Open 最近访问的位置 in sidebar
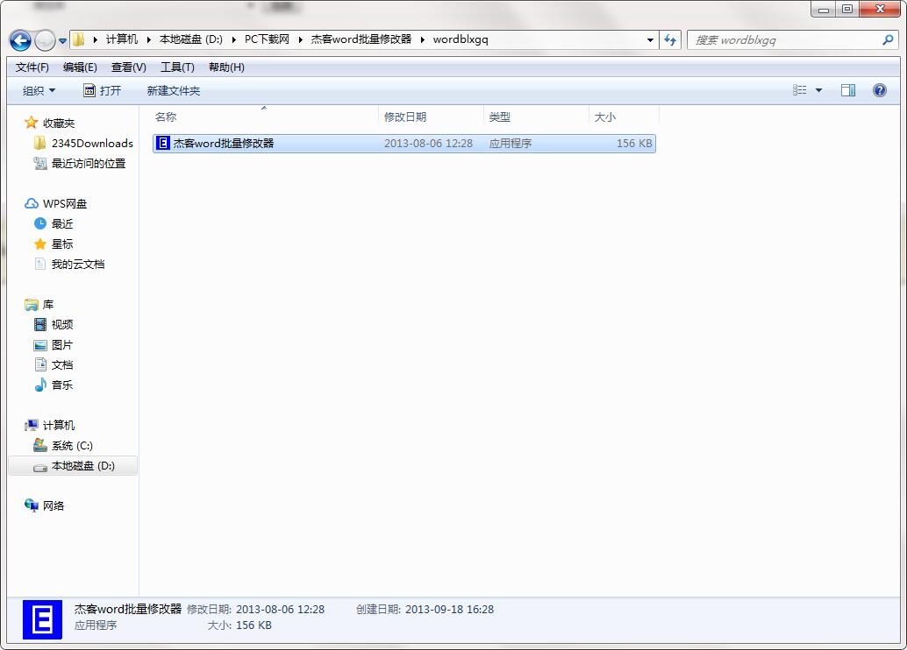 89,164
